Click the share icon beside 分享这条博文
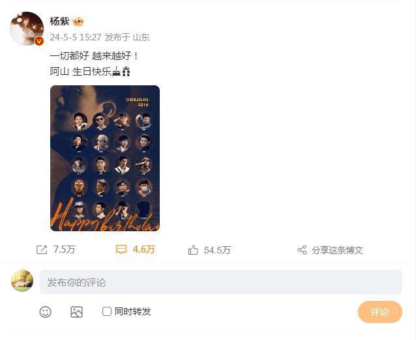The height and width of the screenshot is (340, 416). pos(302,250)
